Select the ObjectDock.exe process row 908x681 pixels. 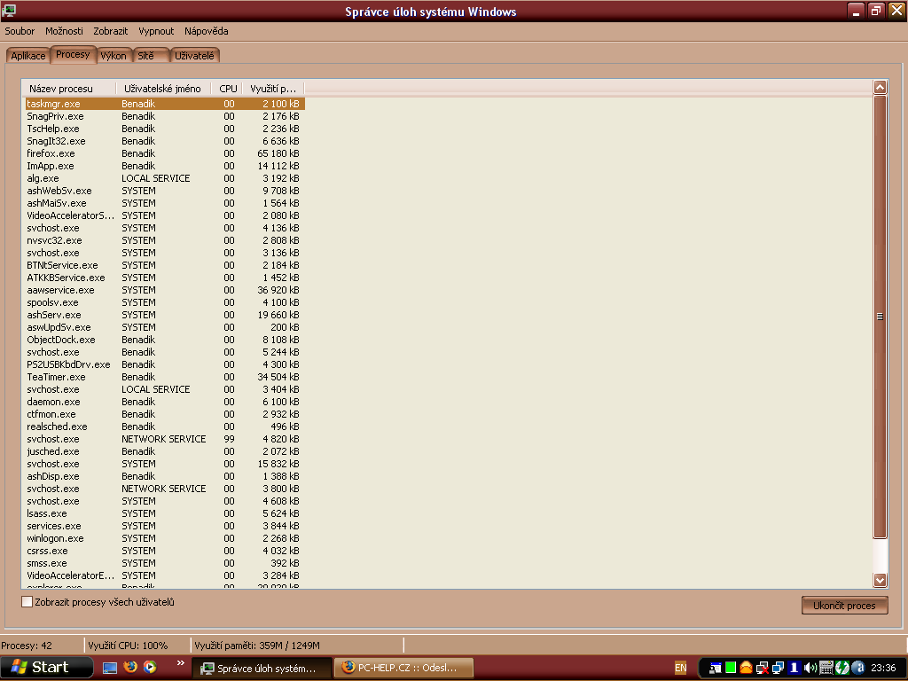pyautogui.click(x=164, y=340)
